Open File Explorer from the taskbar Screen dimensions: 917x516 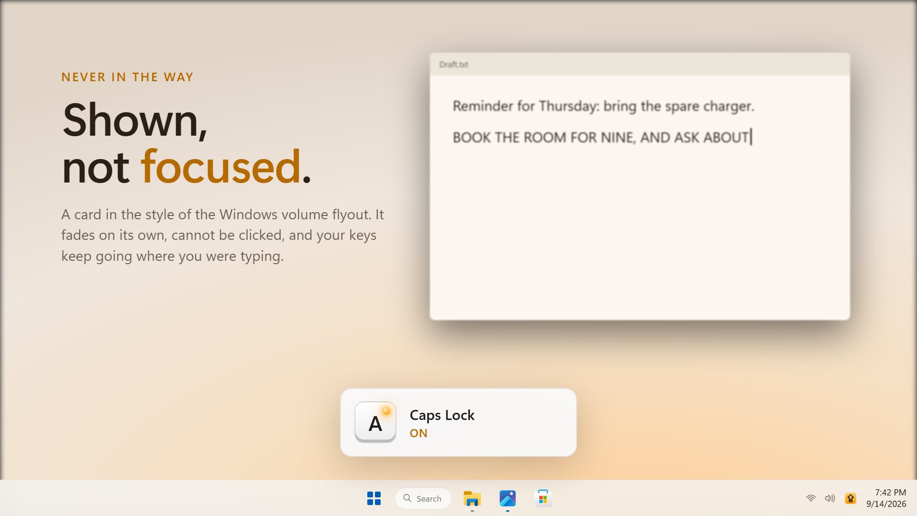point(472,498)
